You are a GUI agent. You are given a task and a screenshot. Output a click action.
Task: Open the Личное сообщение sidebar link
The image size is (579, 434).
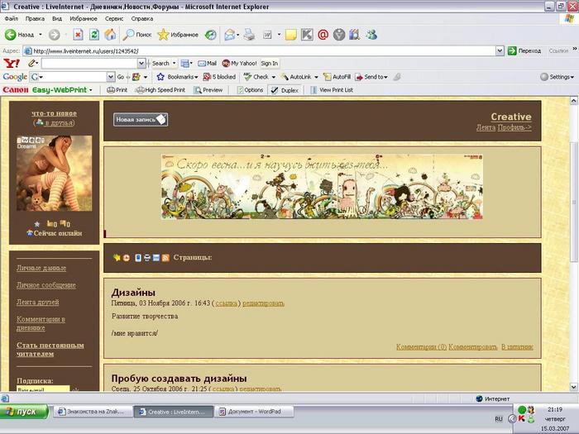47,285
